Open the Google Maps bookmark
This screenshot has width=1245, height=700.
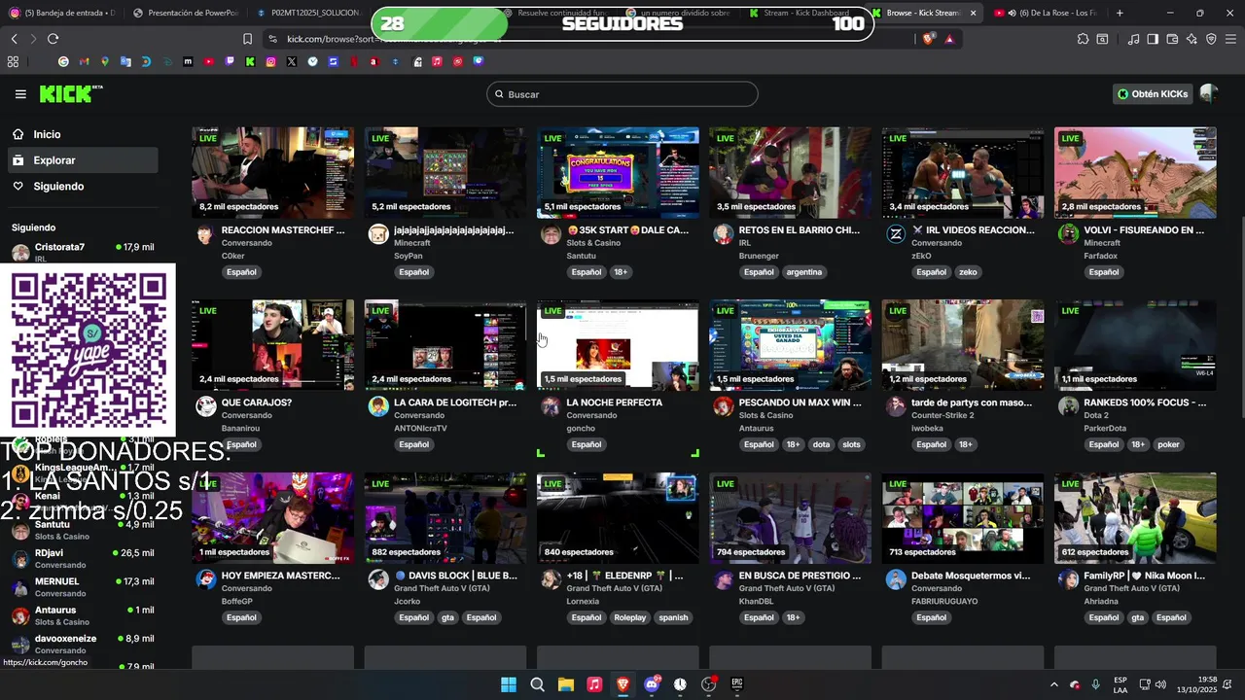coord(105,61)
